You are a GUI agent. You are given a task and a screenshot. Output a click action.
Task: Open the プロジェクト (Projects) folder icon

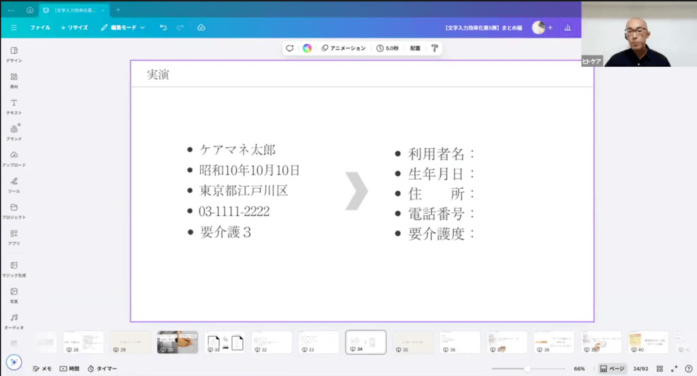point(14,210)
